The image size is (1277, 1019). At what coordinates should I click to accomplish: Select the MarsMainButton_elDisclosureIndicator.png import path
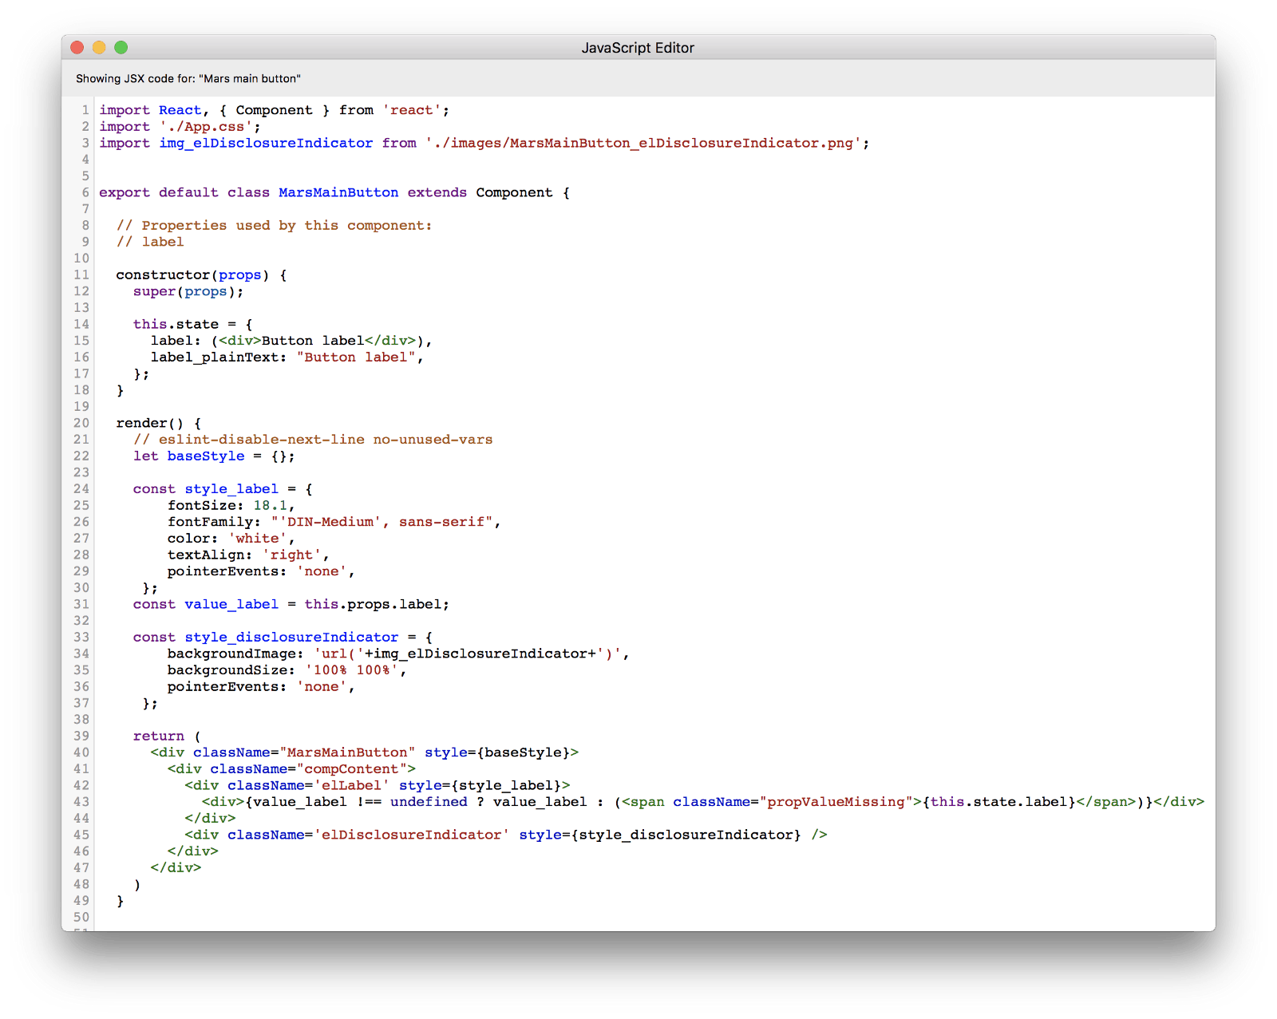click(645, 143)
